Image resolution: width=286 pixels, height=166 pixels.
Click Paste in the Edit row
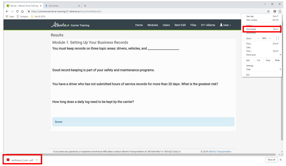pyautogui.click(x=277, y=60)
